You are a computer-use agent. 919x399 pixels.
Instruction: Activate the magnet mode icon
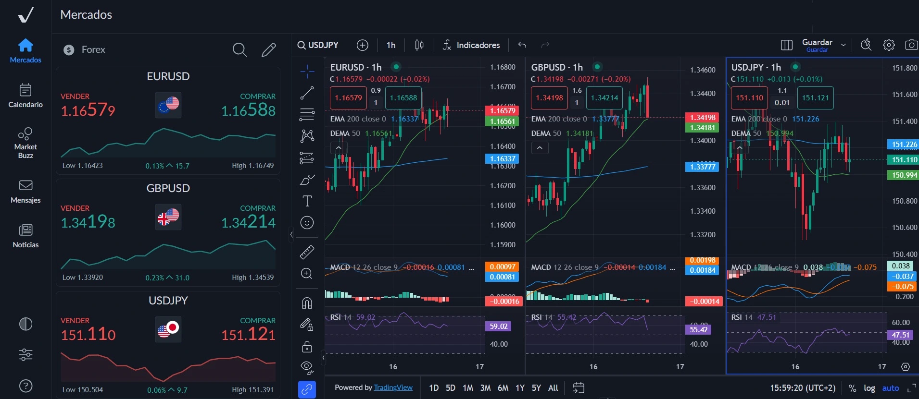[307, 303]
